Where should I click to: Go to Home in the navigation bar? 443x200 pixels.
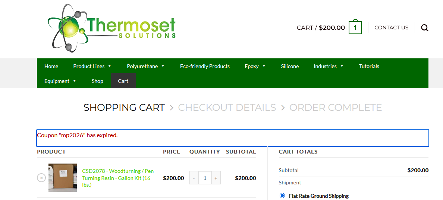click(x=51, y=66)
